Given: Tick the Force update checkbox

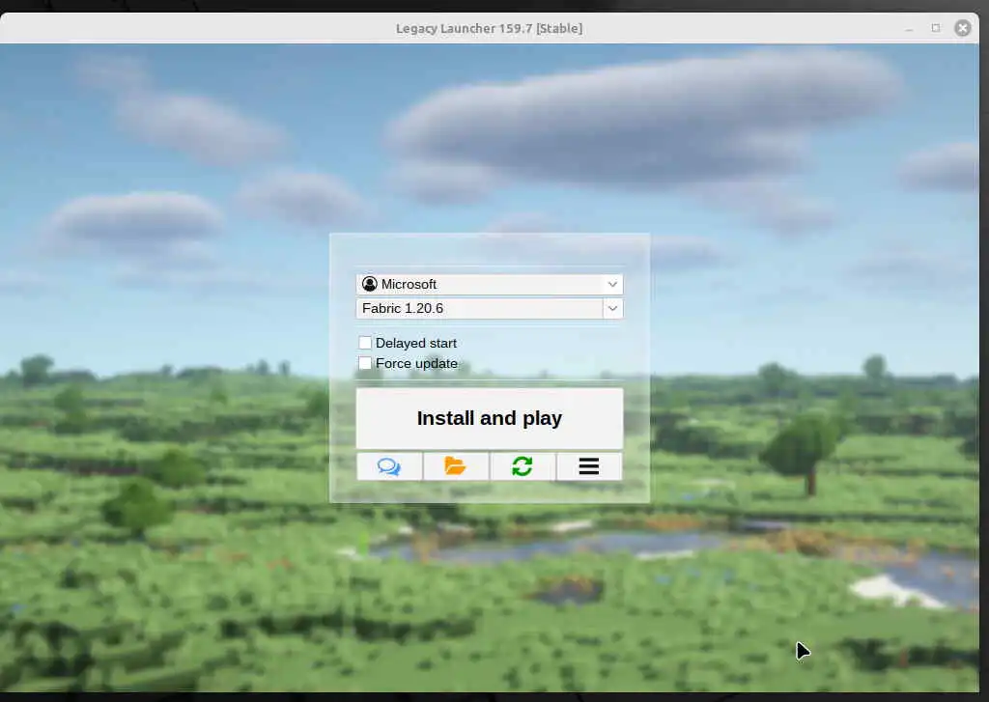Looking at the screenshot, I should coord(364,363).
